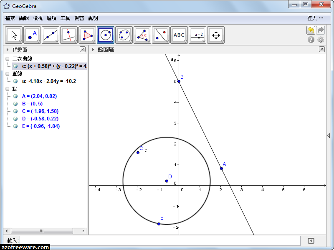This screenshot has height=250, width=334.
Task: Choose the Angle measurement tool
Action: [x=142, y=35]
